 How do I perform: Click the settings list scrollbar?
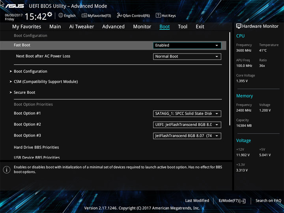tap(230, 79)
